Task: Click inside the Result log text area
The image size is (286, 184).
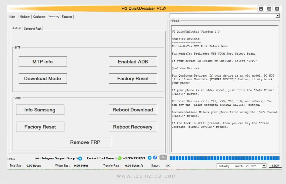Action: pos(224,89)
